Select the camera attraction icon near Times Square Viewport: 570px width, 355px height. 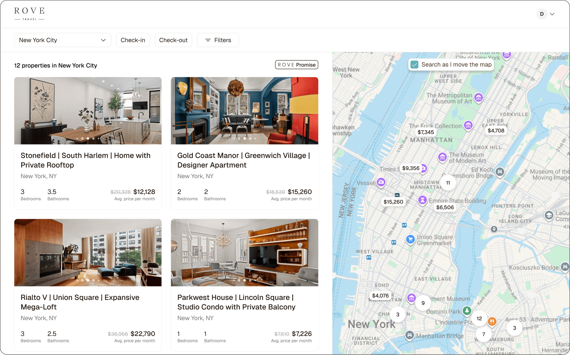[381, 182]
